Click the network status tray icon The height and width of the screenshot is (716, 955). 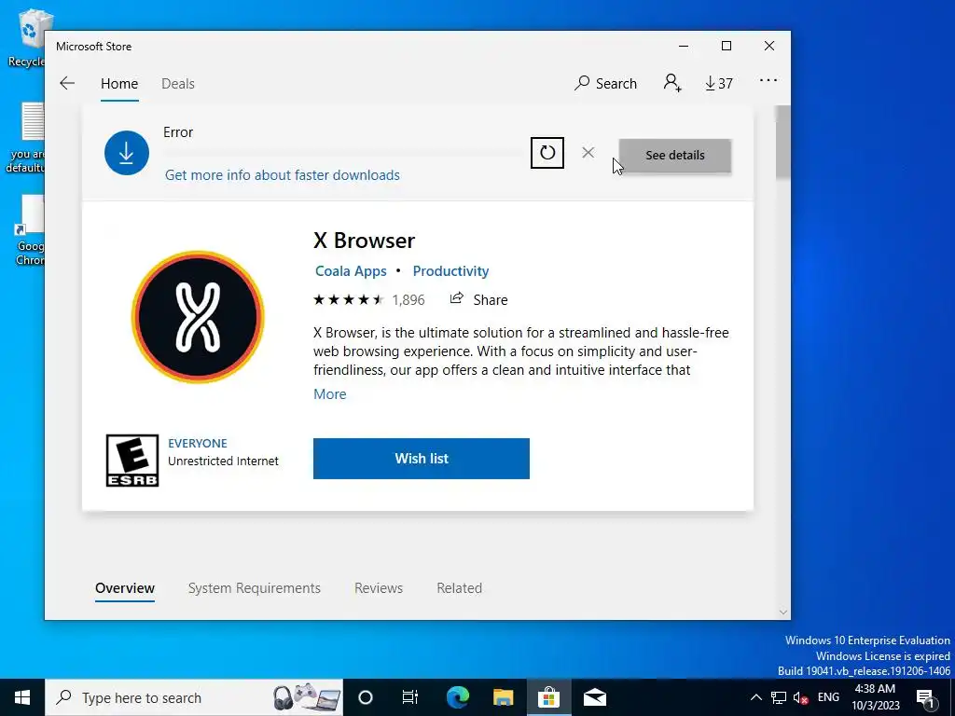(779, 697)
